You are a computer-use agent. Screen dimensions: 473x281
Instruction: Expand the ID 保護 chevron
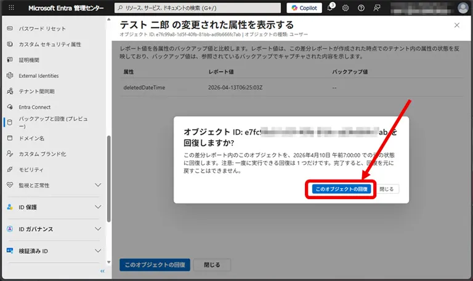click(x=98, y=207)
